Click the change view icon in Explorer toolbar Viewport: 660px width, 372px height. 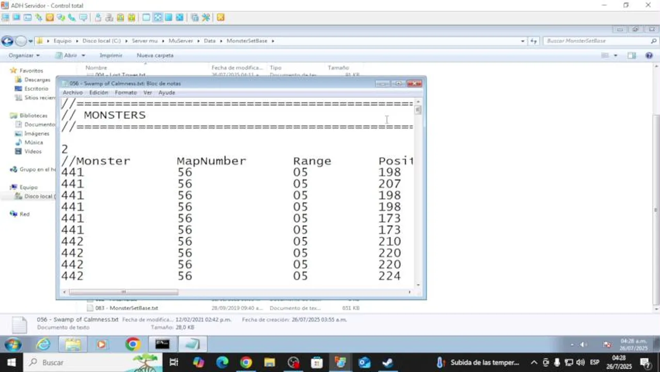pyautogui.click(x=605, y=55)
